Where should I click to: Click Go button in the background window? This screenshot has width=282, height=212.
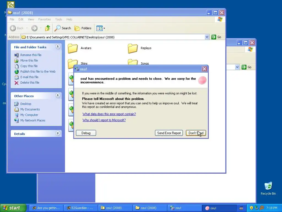click(246, 67)
